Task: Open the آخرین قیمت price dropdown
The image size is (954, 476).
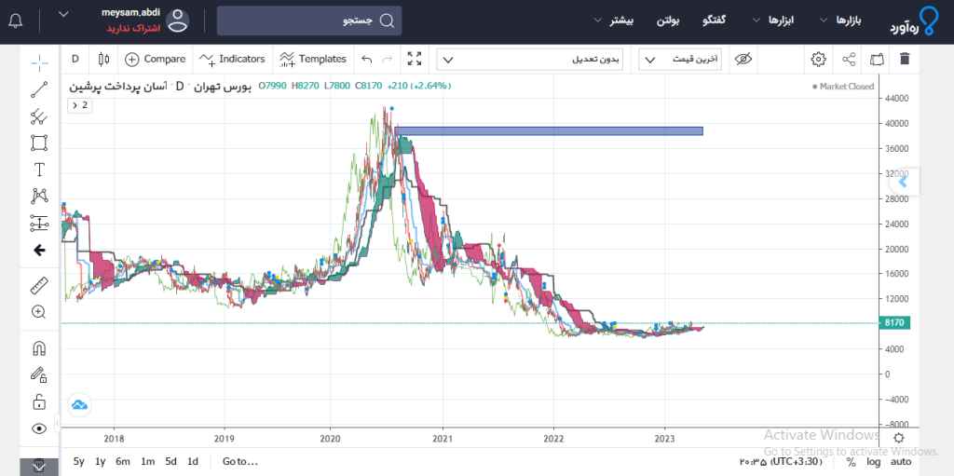Action: pos(680,60)
